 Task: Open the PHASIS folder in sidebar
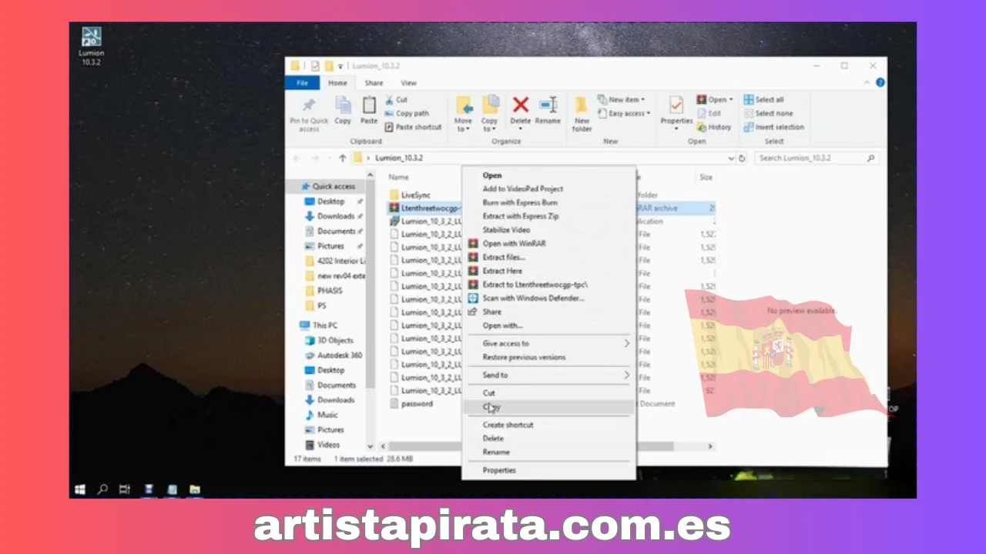coord(324,291)
